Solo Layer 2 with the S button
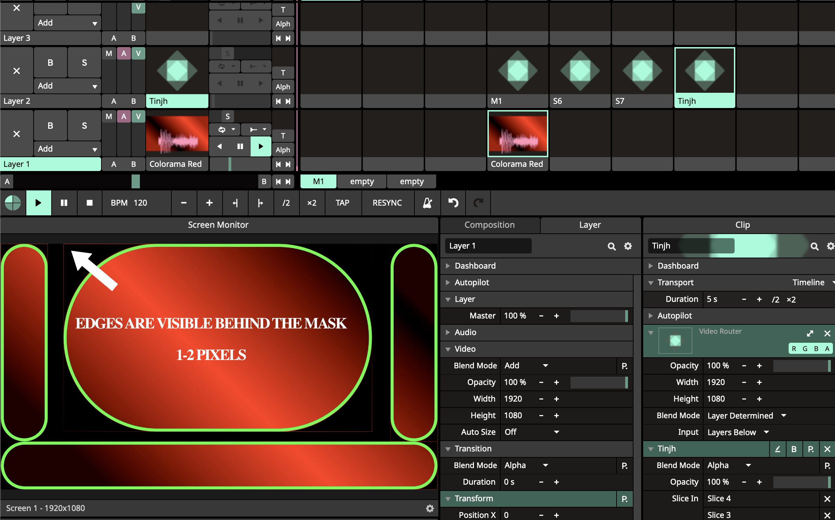835x520 pixels. 84,63
